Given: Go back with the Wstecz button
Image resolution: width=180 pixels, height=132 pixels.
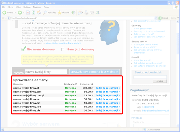Looking at the screenshot, I should pyautogui.click(x=8, y=12).
